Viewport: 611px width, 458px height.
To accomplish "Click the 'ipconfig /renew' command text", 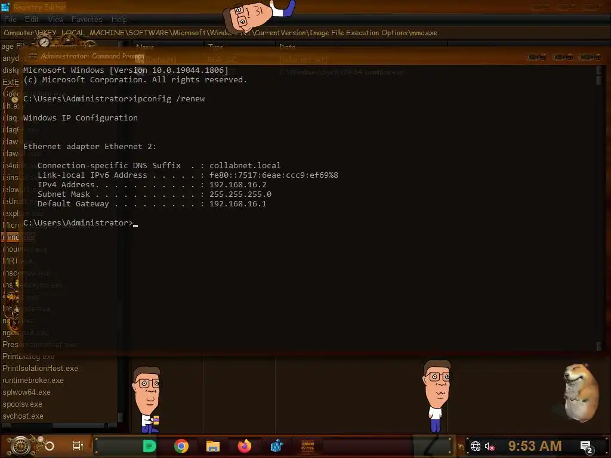I will click(169, 98).
